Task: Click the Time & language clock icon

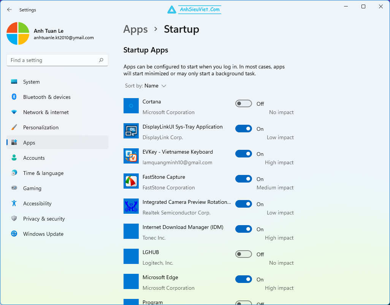Action: (14, 173)
